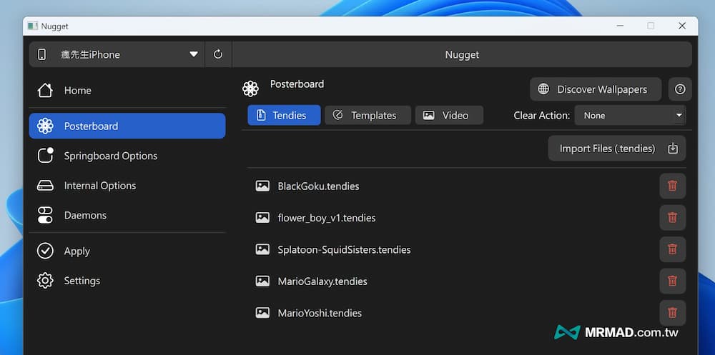715x355 pixels.
Task: Click the Internal Options drive icon
Action: click(x=45, y=186)
